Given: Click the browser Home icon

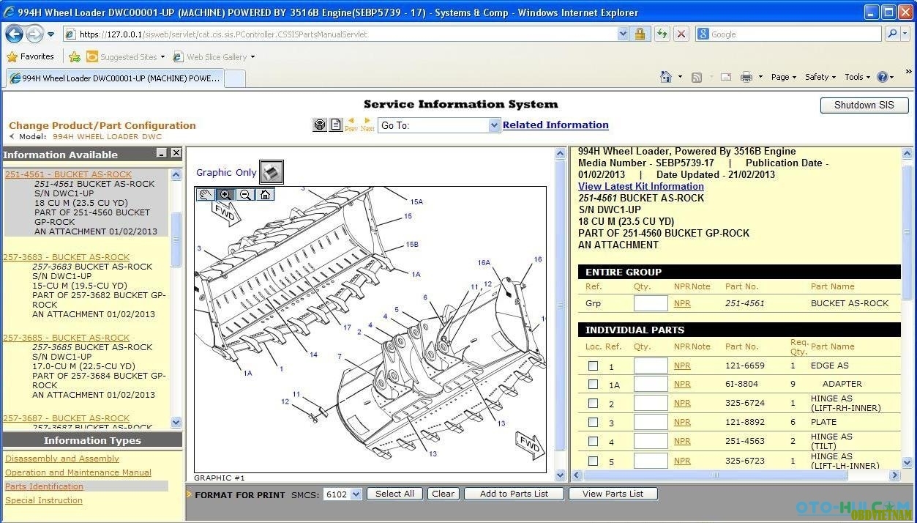Looking at the screenshot, I should tap(666, 77).
